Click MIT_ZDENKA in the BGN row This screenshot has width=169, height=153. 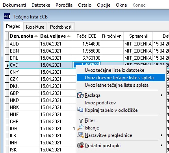138,51
